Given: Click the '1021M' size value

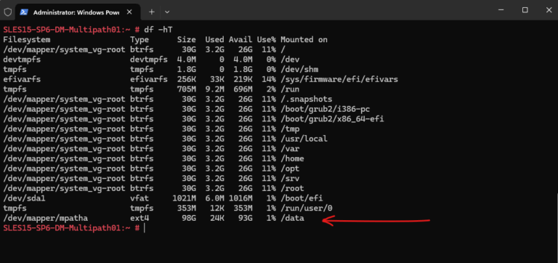Looking at the screenshot, I should (x=185, y=198).
